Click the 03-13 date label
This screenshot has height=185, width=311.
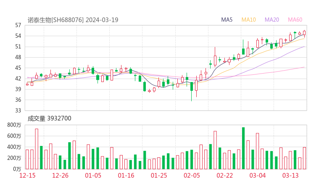(290, 175)
